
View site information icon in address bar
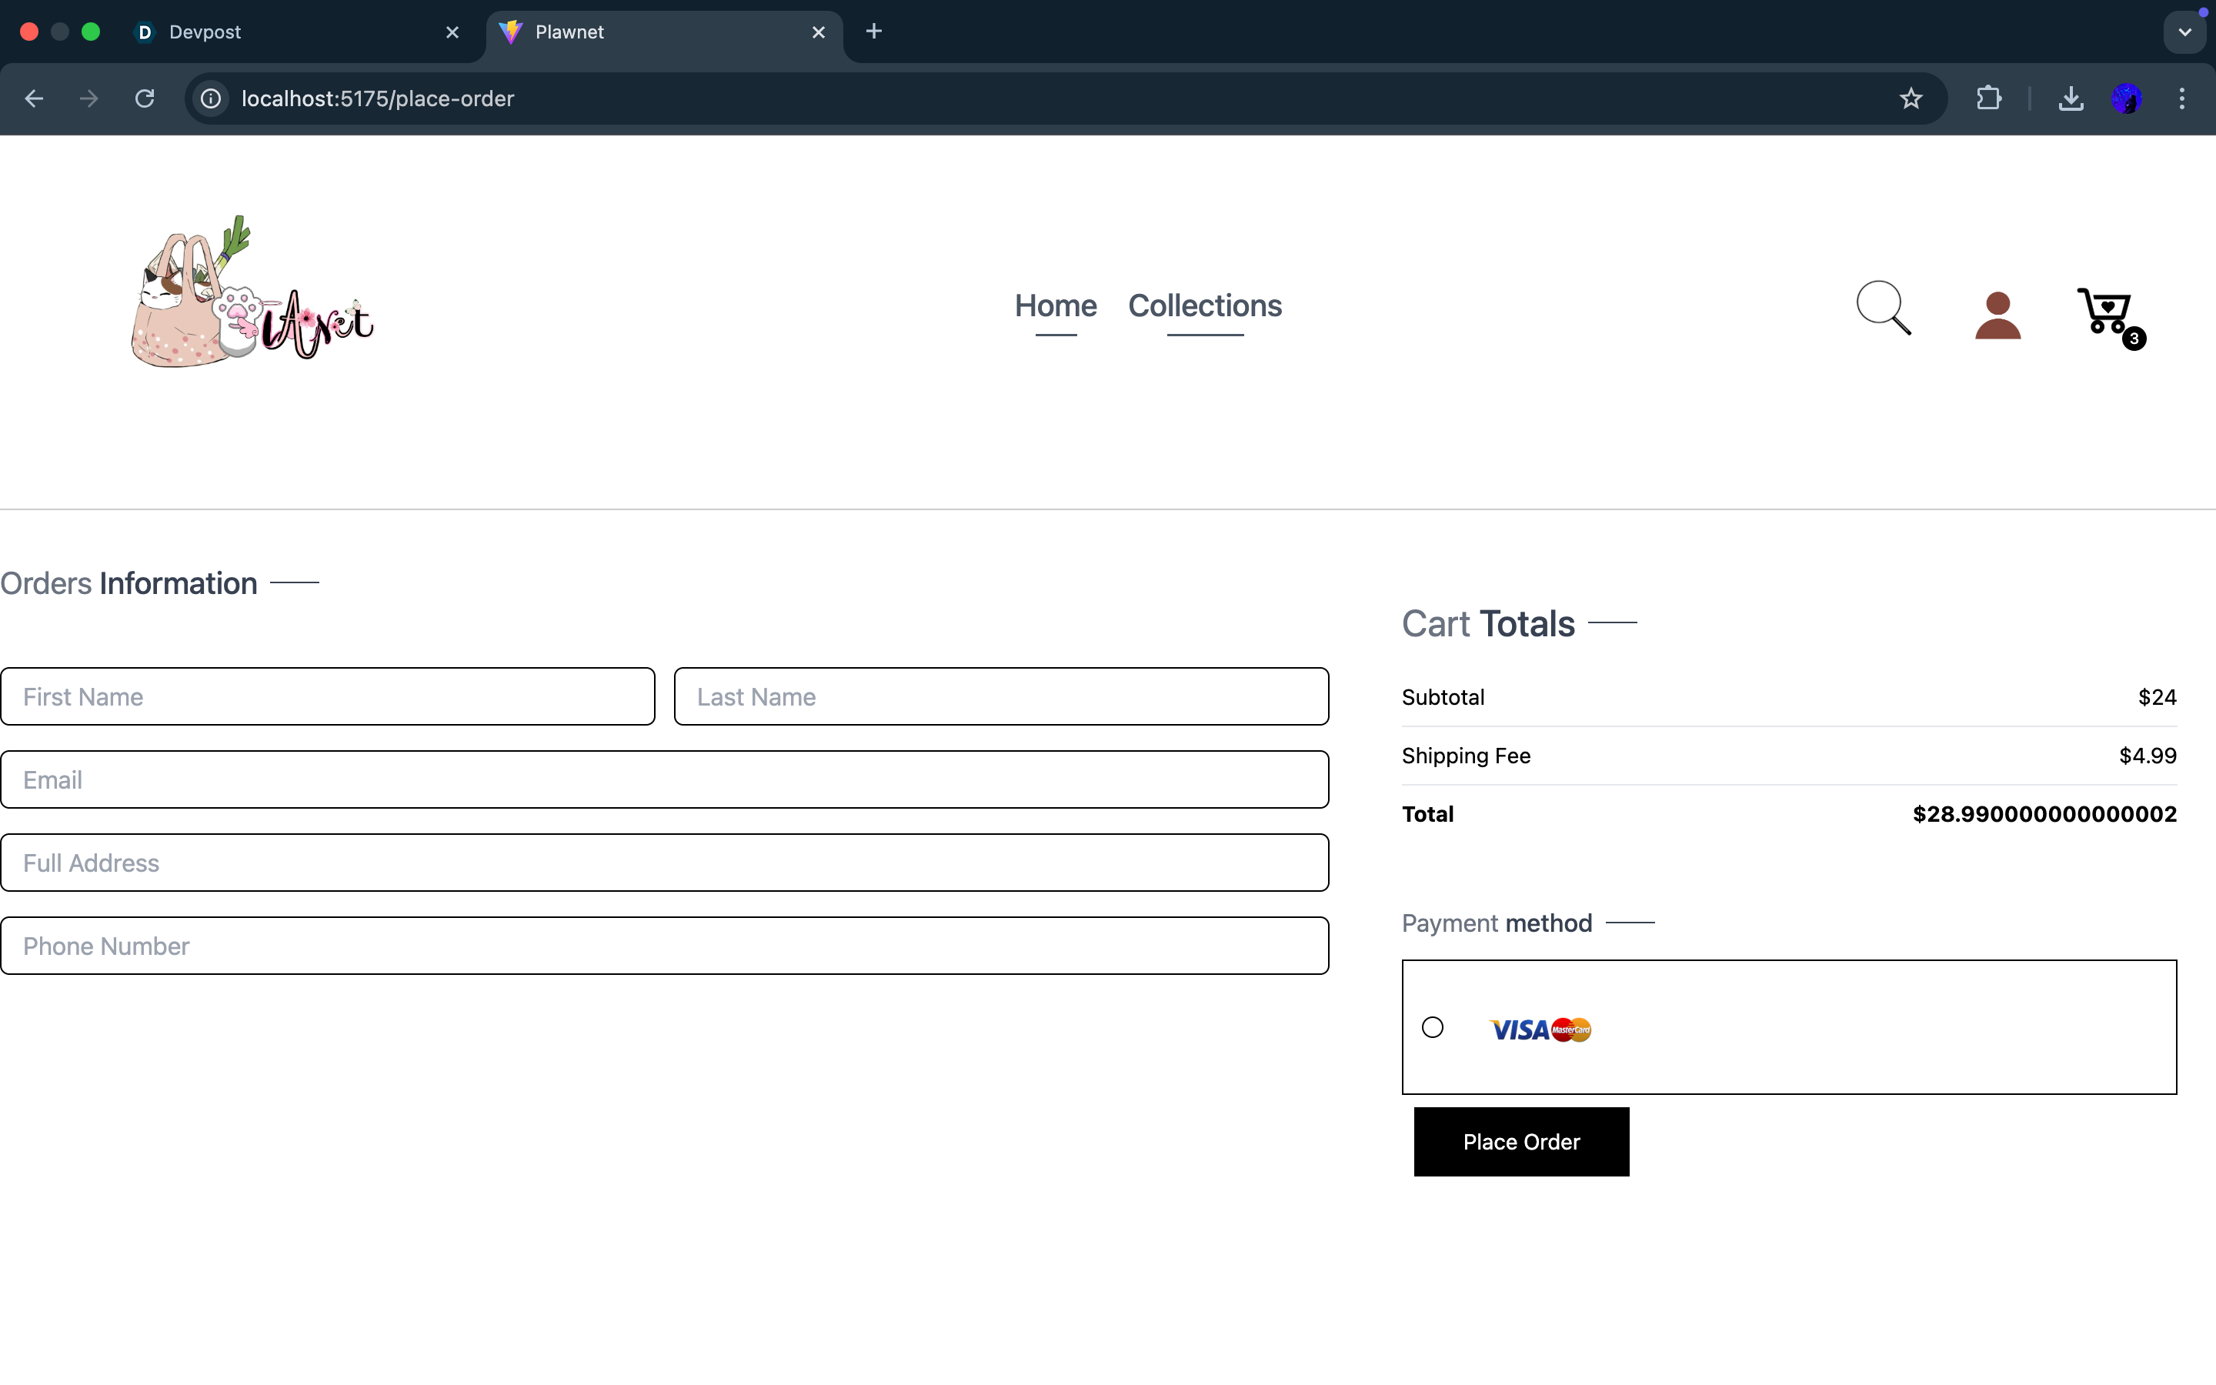tap(212, 99)
